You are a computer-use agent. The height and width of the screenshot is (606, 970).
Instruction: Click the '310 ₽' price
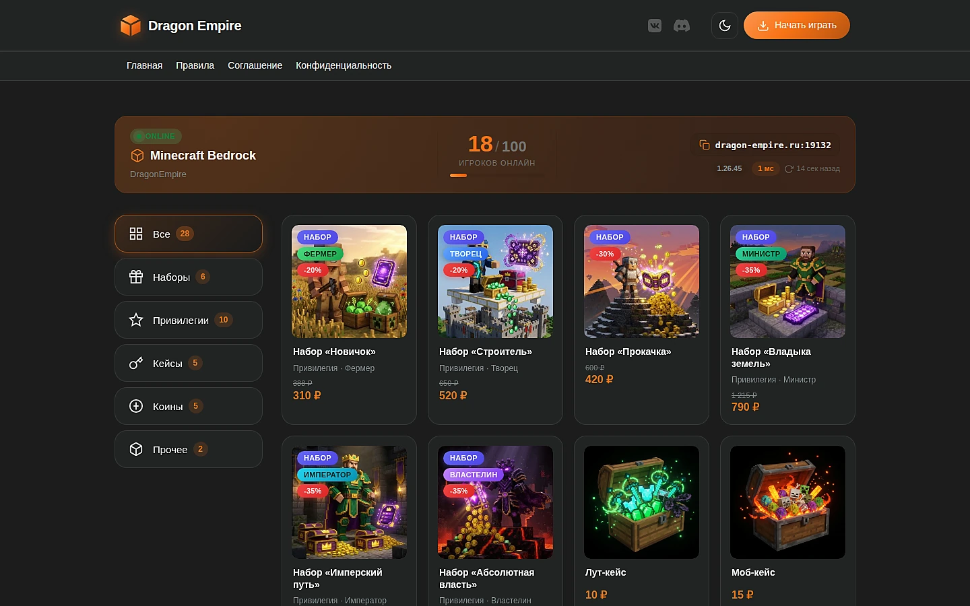pyautogui.click(x=307, y=396)
